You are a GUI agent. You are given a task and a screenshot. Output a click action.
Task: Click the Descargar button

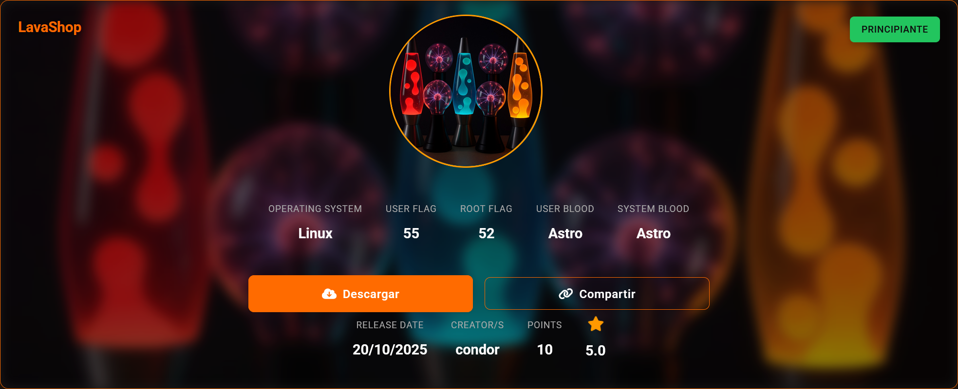click(360, 294)
